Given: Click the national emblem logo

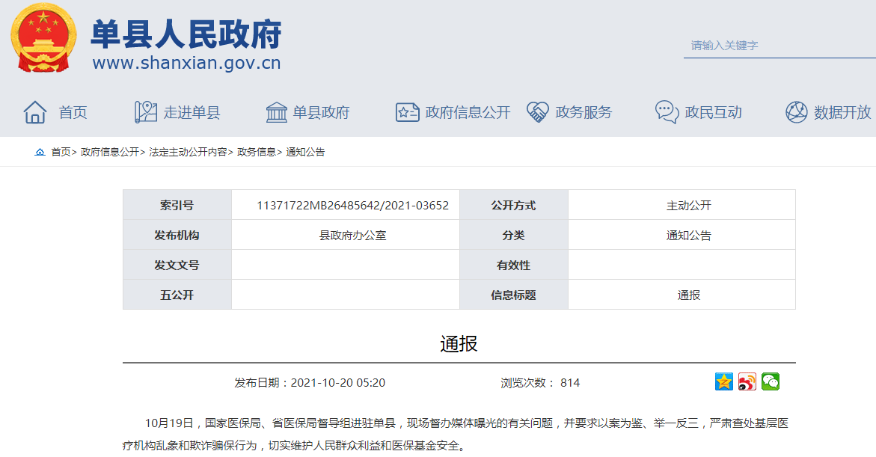Looking at the screenshot, I should [43, 37].
